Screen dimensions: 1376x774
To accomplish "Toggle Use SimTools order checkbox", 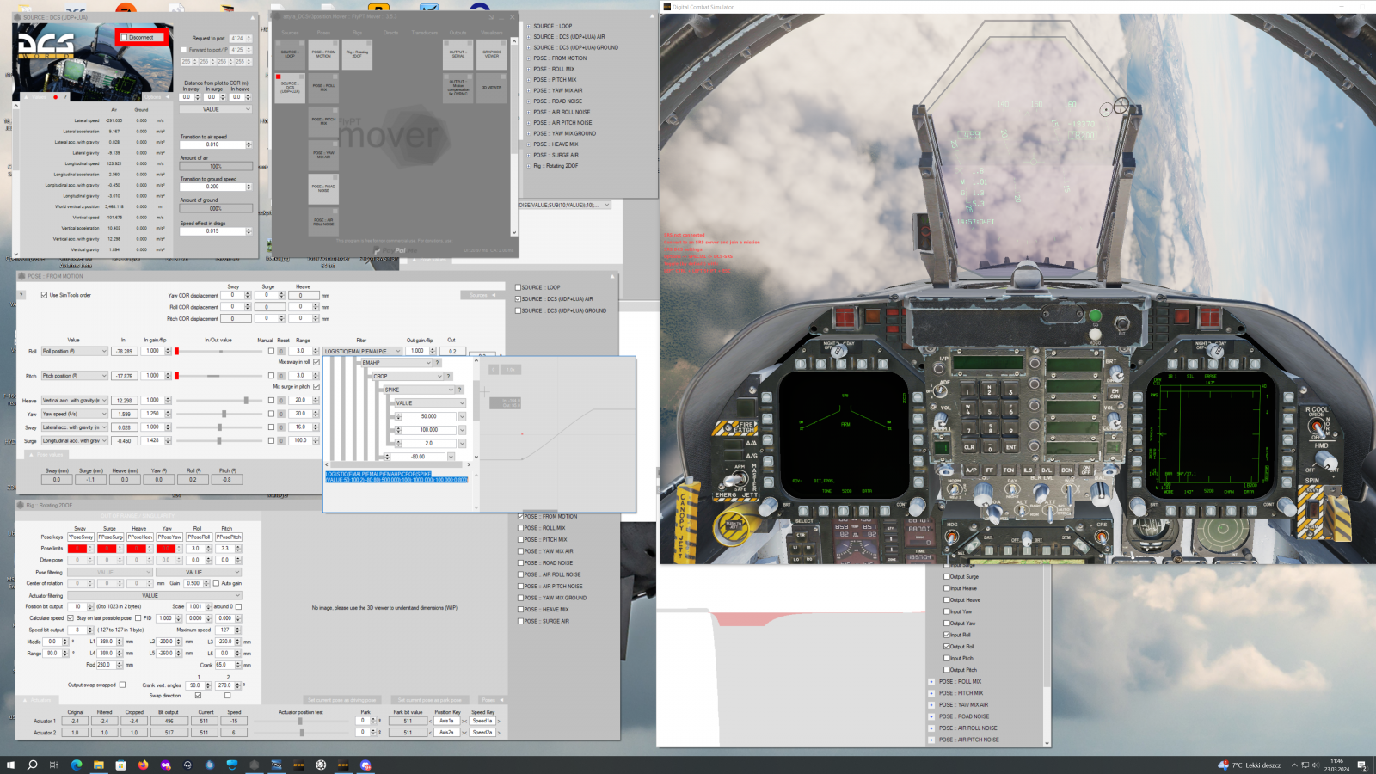I will (x=44, y=295).
